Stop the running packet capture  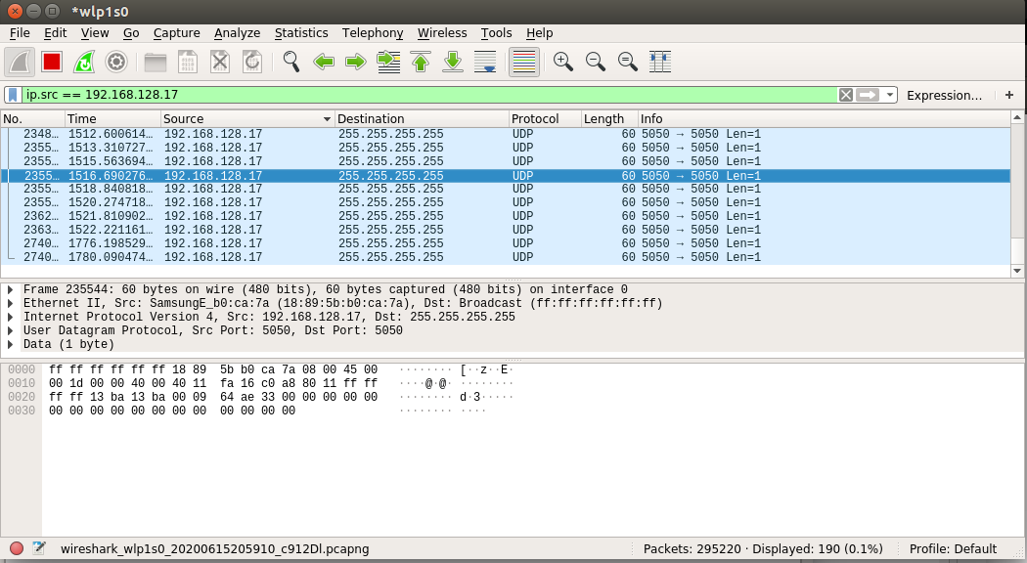click(52, 62)
